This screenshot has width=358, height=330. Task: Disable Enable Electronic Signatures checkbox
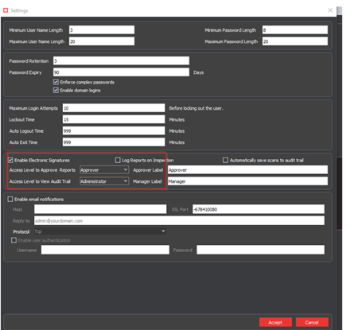point(10,160)
